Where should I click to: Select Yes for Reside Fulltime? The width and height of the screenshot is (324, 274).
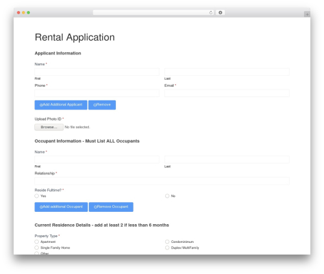coord(37,196)
